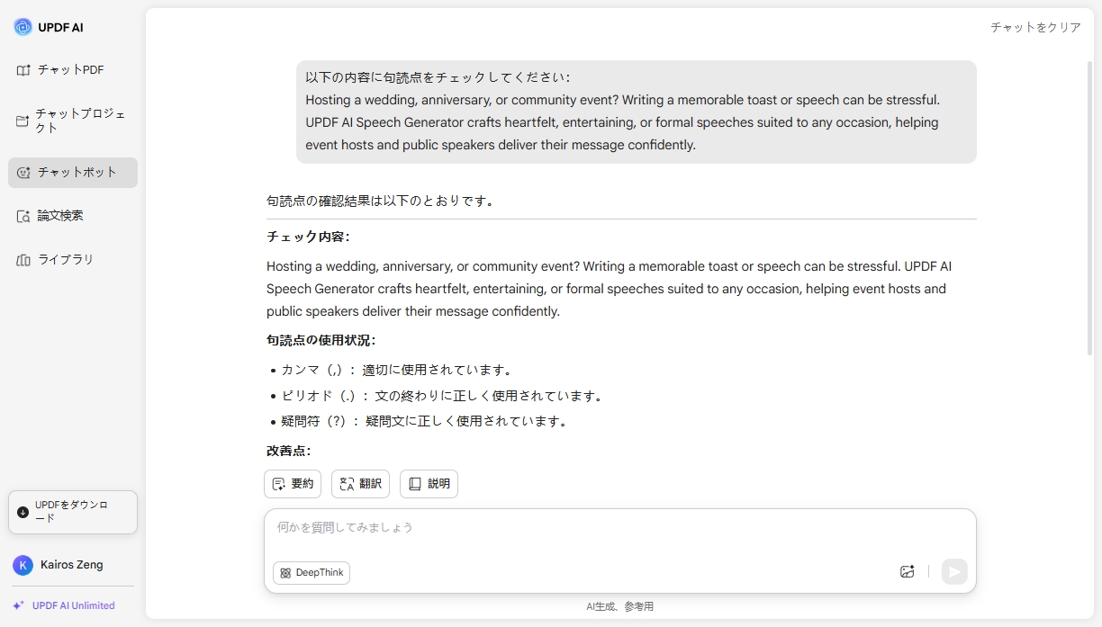Image resolution: width=1102 pixels, height=627 pixels.
Task: Click the チャットPDF book icon
Action: [23, 70]
